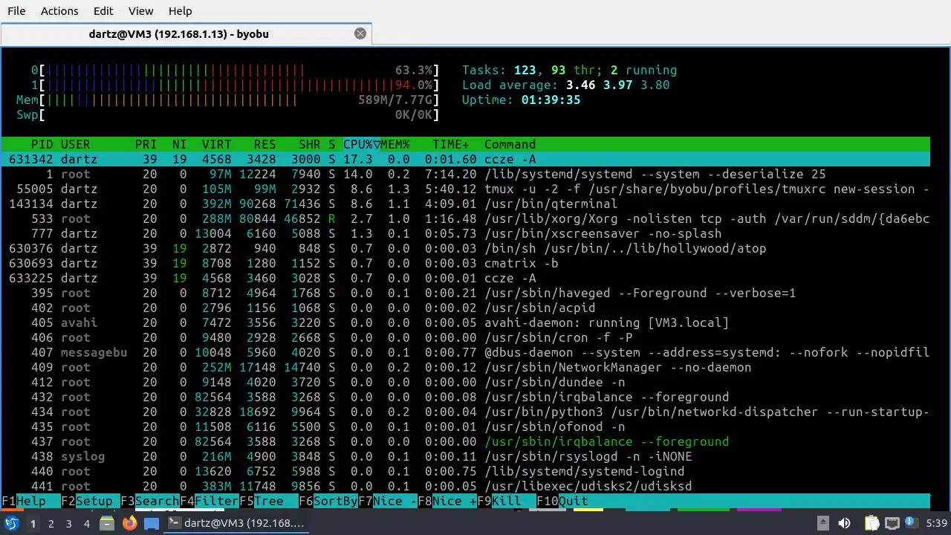Sort by the TIME+ column header

coord(451,144)
